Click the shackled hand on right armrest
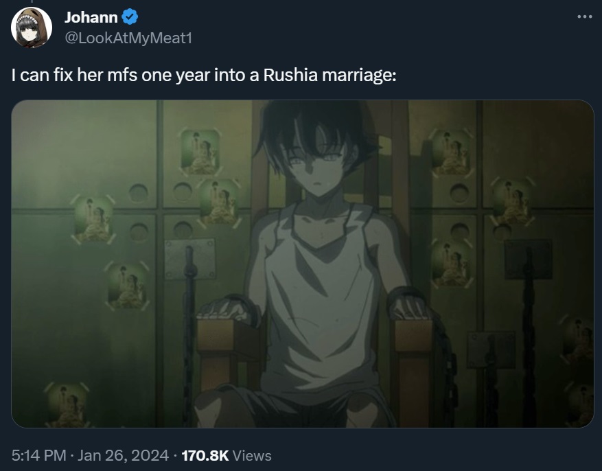The image size is (602, 471). (410, 305)
